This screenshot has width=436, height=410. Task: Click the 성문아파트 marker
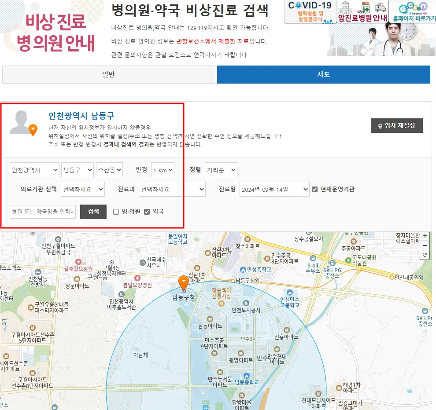[77, 278]
